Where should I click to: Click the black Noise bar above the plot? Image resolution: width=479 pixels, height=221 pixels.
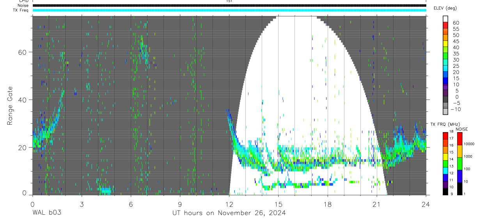coord(229,5)
